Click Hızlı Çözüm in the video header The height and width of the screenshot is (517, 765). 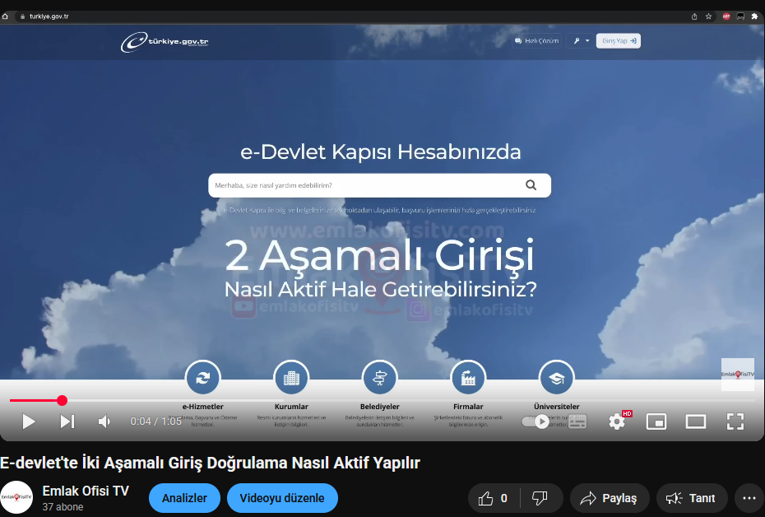(x=536, y=41)
